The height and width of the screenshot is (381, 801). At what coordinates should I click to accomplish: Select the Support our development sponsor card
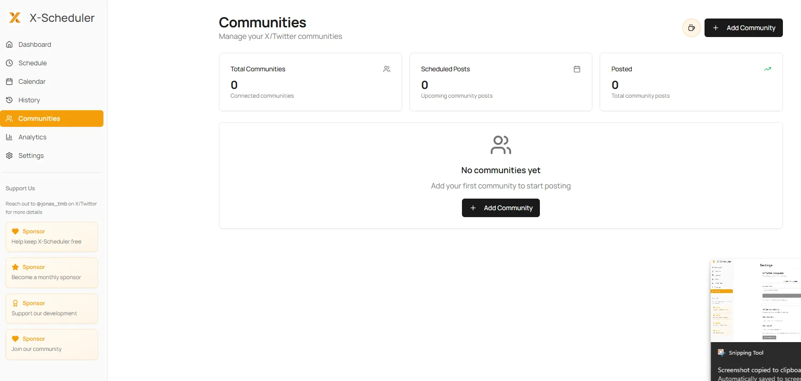51,308
